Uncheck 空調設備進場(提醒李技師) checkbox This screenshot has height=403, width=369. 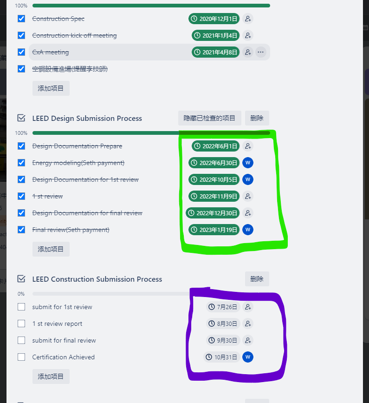(x=21, y=69)
